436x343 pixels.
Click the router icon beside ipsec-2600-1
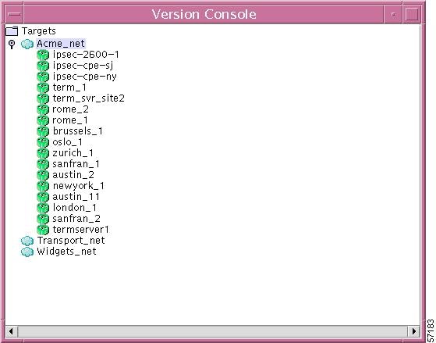pos(43,55)
